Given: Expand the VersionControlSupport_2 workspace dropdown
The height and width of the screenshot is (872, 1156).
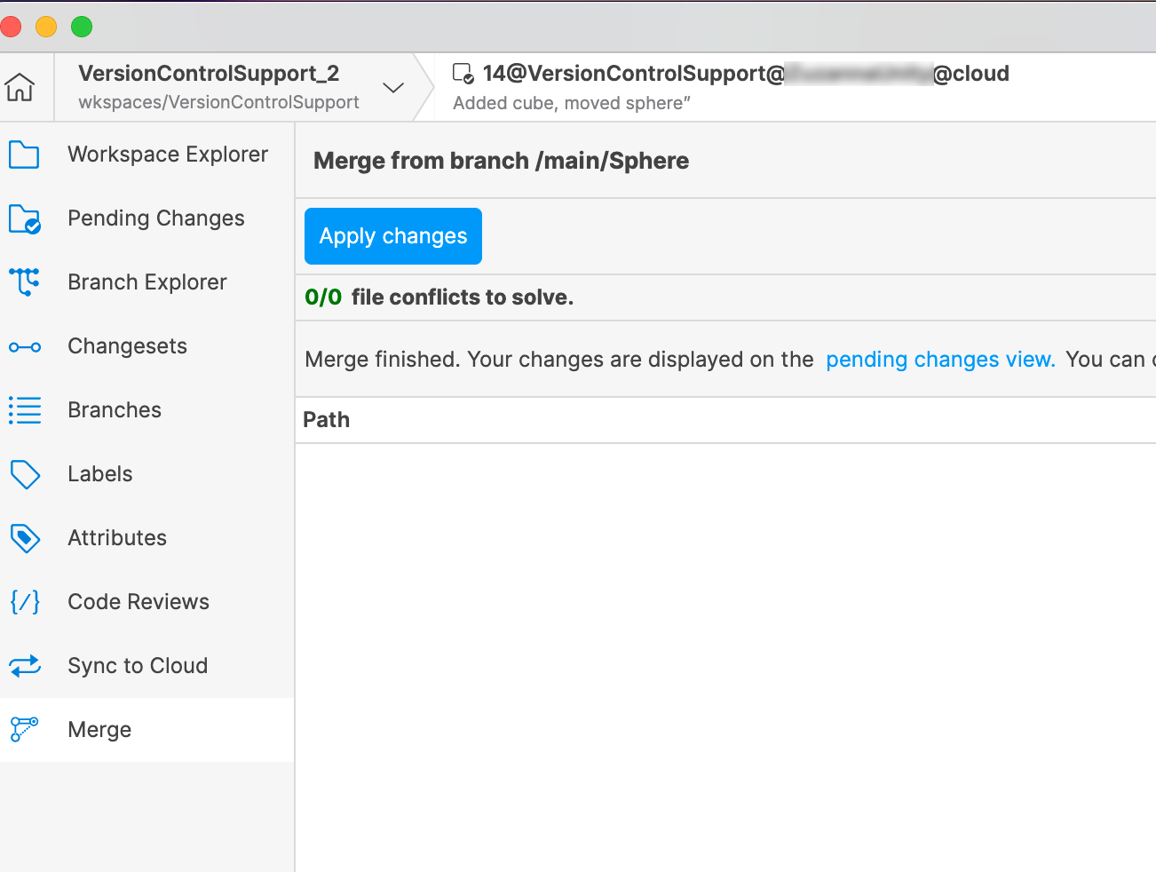Looking at the screenshot, I should point(392,87).
